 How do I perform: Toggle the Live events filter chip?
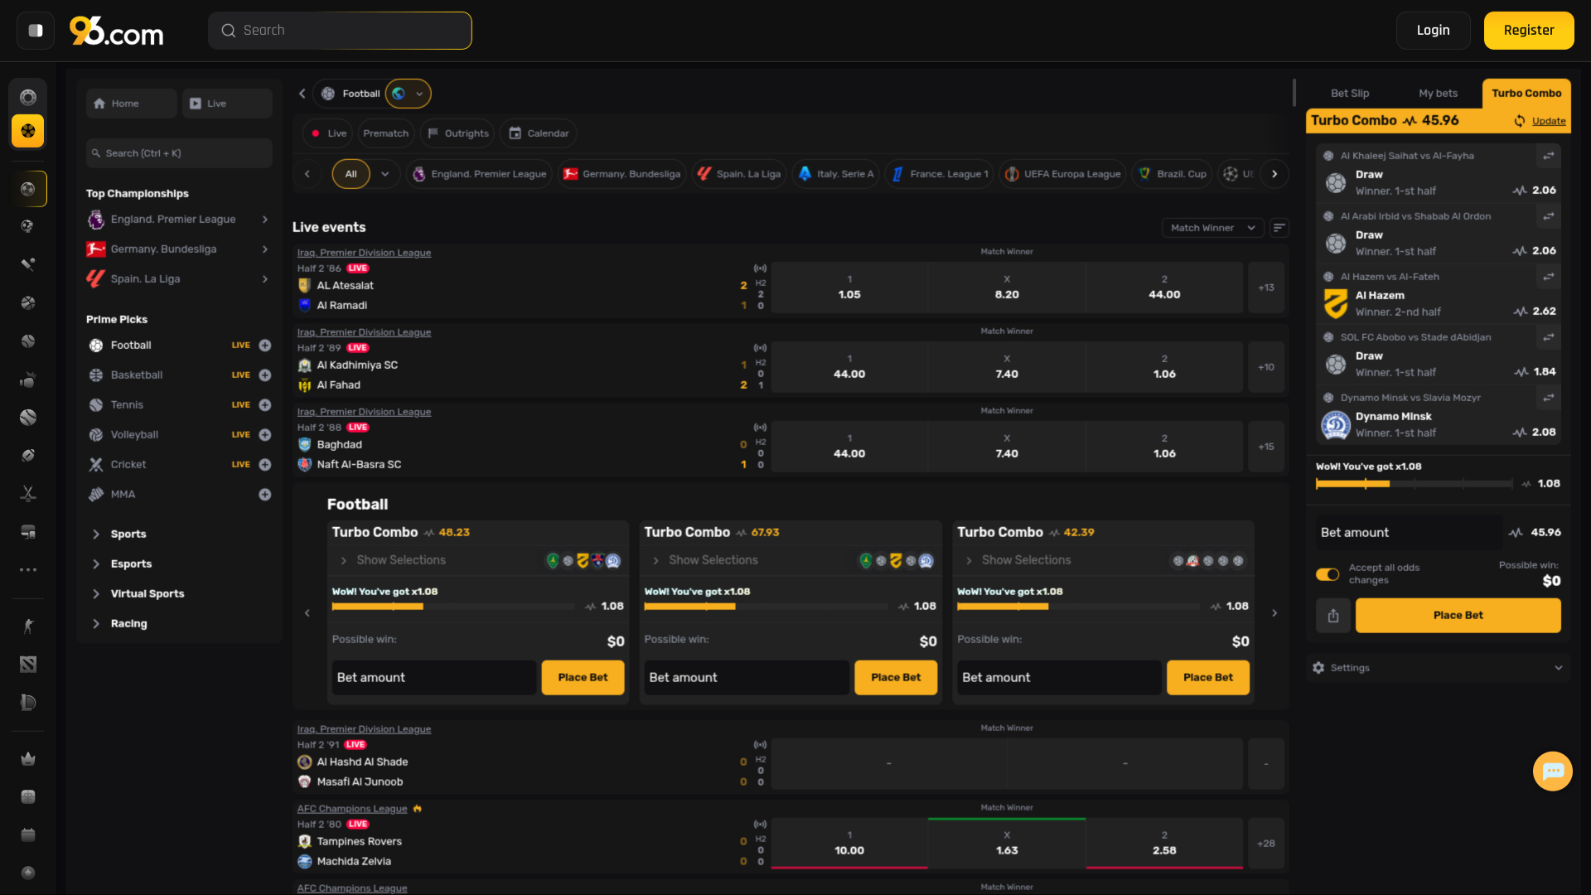[328, 133]
